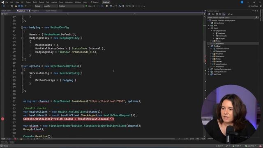Click Start Without Debugging outline play icon

click(x=95, y=6)
